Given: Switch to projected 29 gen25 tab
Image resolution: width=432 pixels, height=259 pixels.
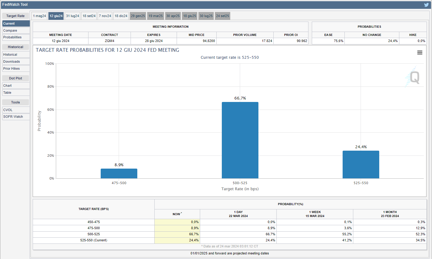Looking at the screenshot, I should click(138, 16).
